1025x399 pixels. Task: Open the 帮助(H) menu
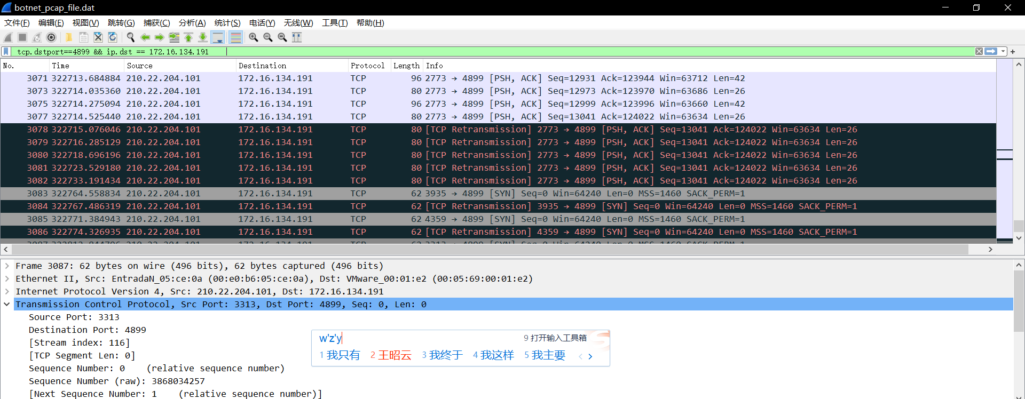coord(370,23)
